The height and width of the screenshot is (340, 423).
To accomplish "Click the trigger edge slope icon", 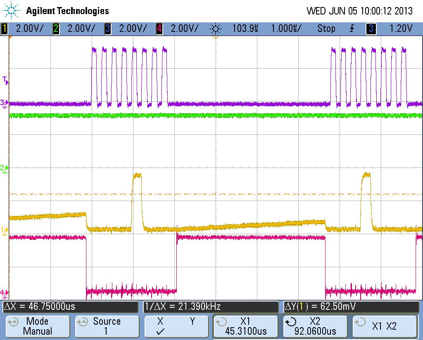I will (352, 29).
